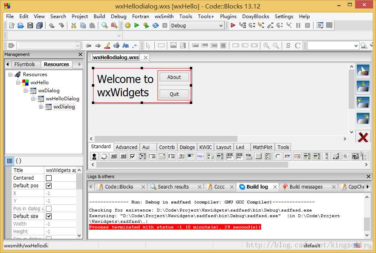This screenshot has width=376, height=253.
Task: Click the Build and run icon
Action: [x=146, y=25]
